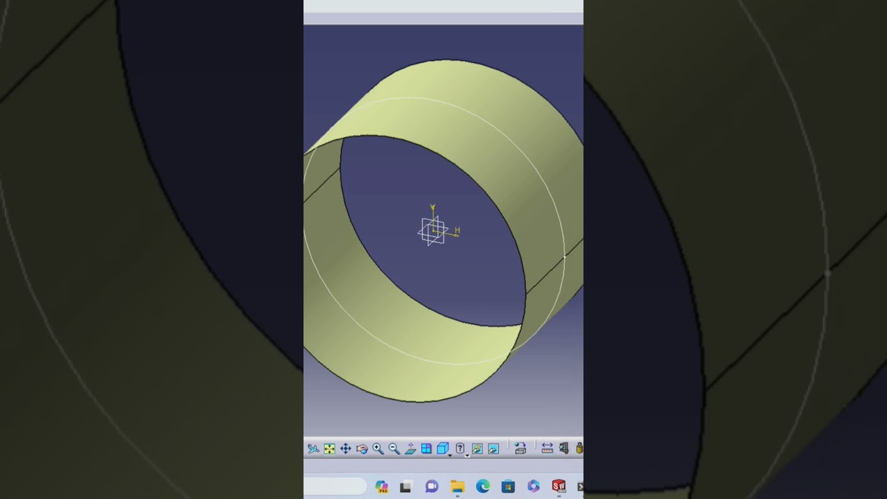Open File Explorer from the taskbar

[457, 487]
